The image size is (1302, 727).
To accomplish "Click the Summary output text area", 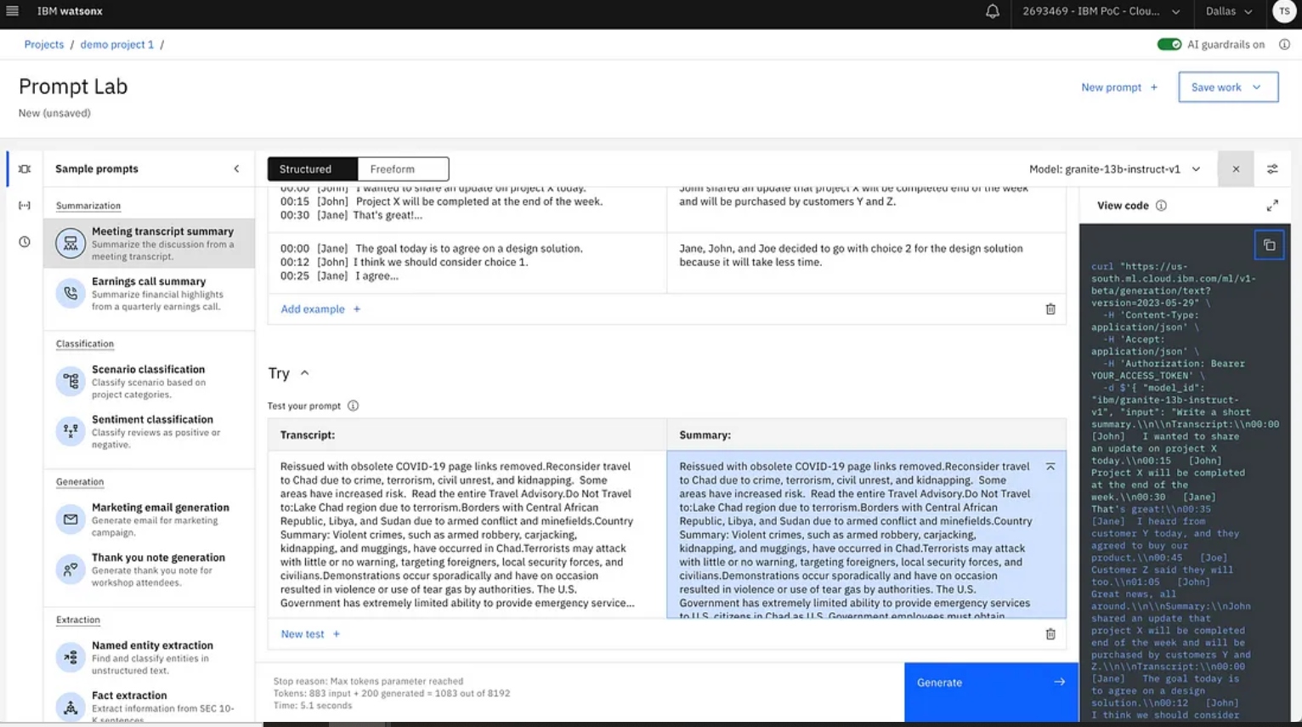I will pos(866,534).
